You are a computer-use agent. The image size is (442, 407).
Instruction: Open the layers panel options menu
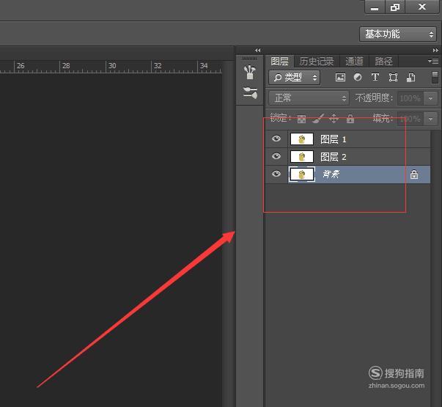pos(433,61)
